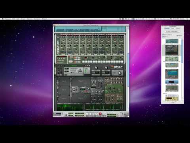Viewport: 190px width, 143px height.
Task: Click the Spotlight search icon in menu bar
Action: pyautogui.click(x=187, y=19)
